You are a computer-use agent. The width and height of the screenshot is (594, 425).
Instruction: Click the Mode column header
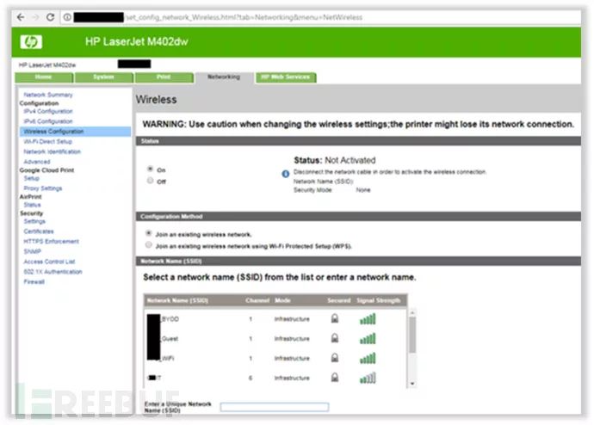(x=282, y=300)
